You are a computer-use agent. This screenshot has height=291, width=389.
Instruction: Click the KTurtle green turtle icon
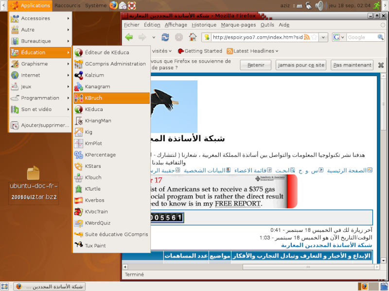pyautogui.click(x=79, y=189)
